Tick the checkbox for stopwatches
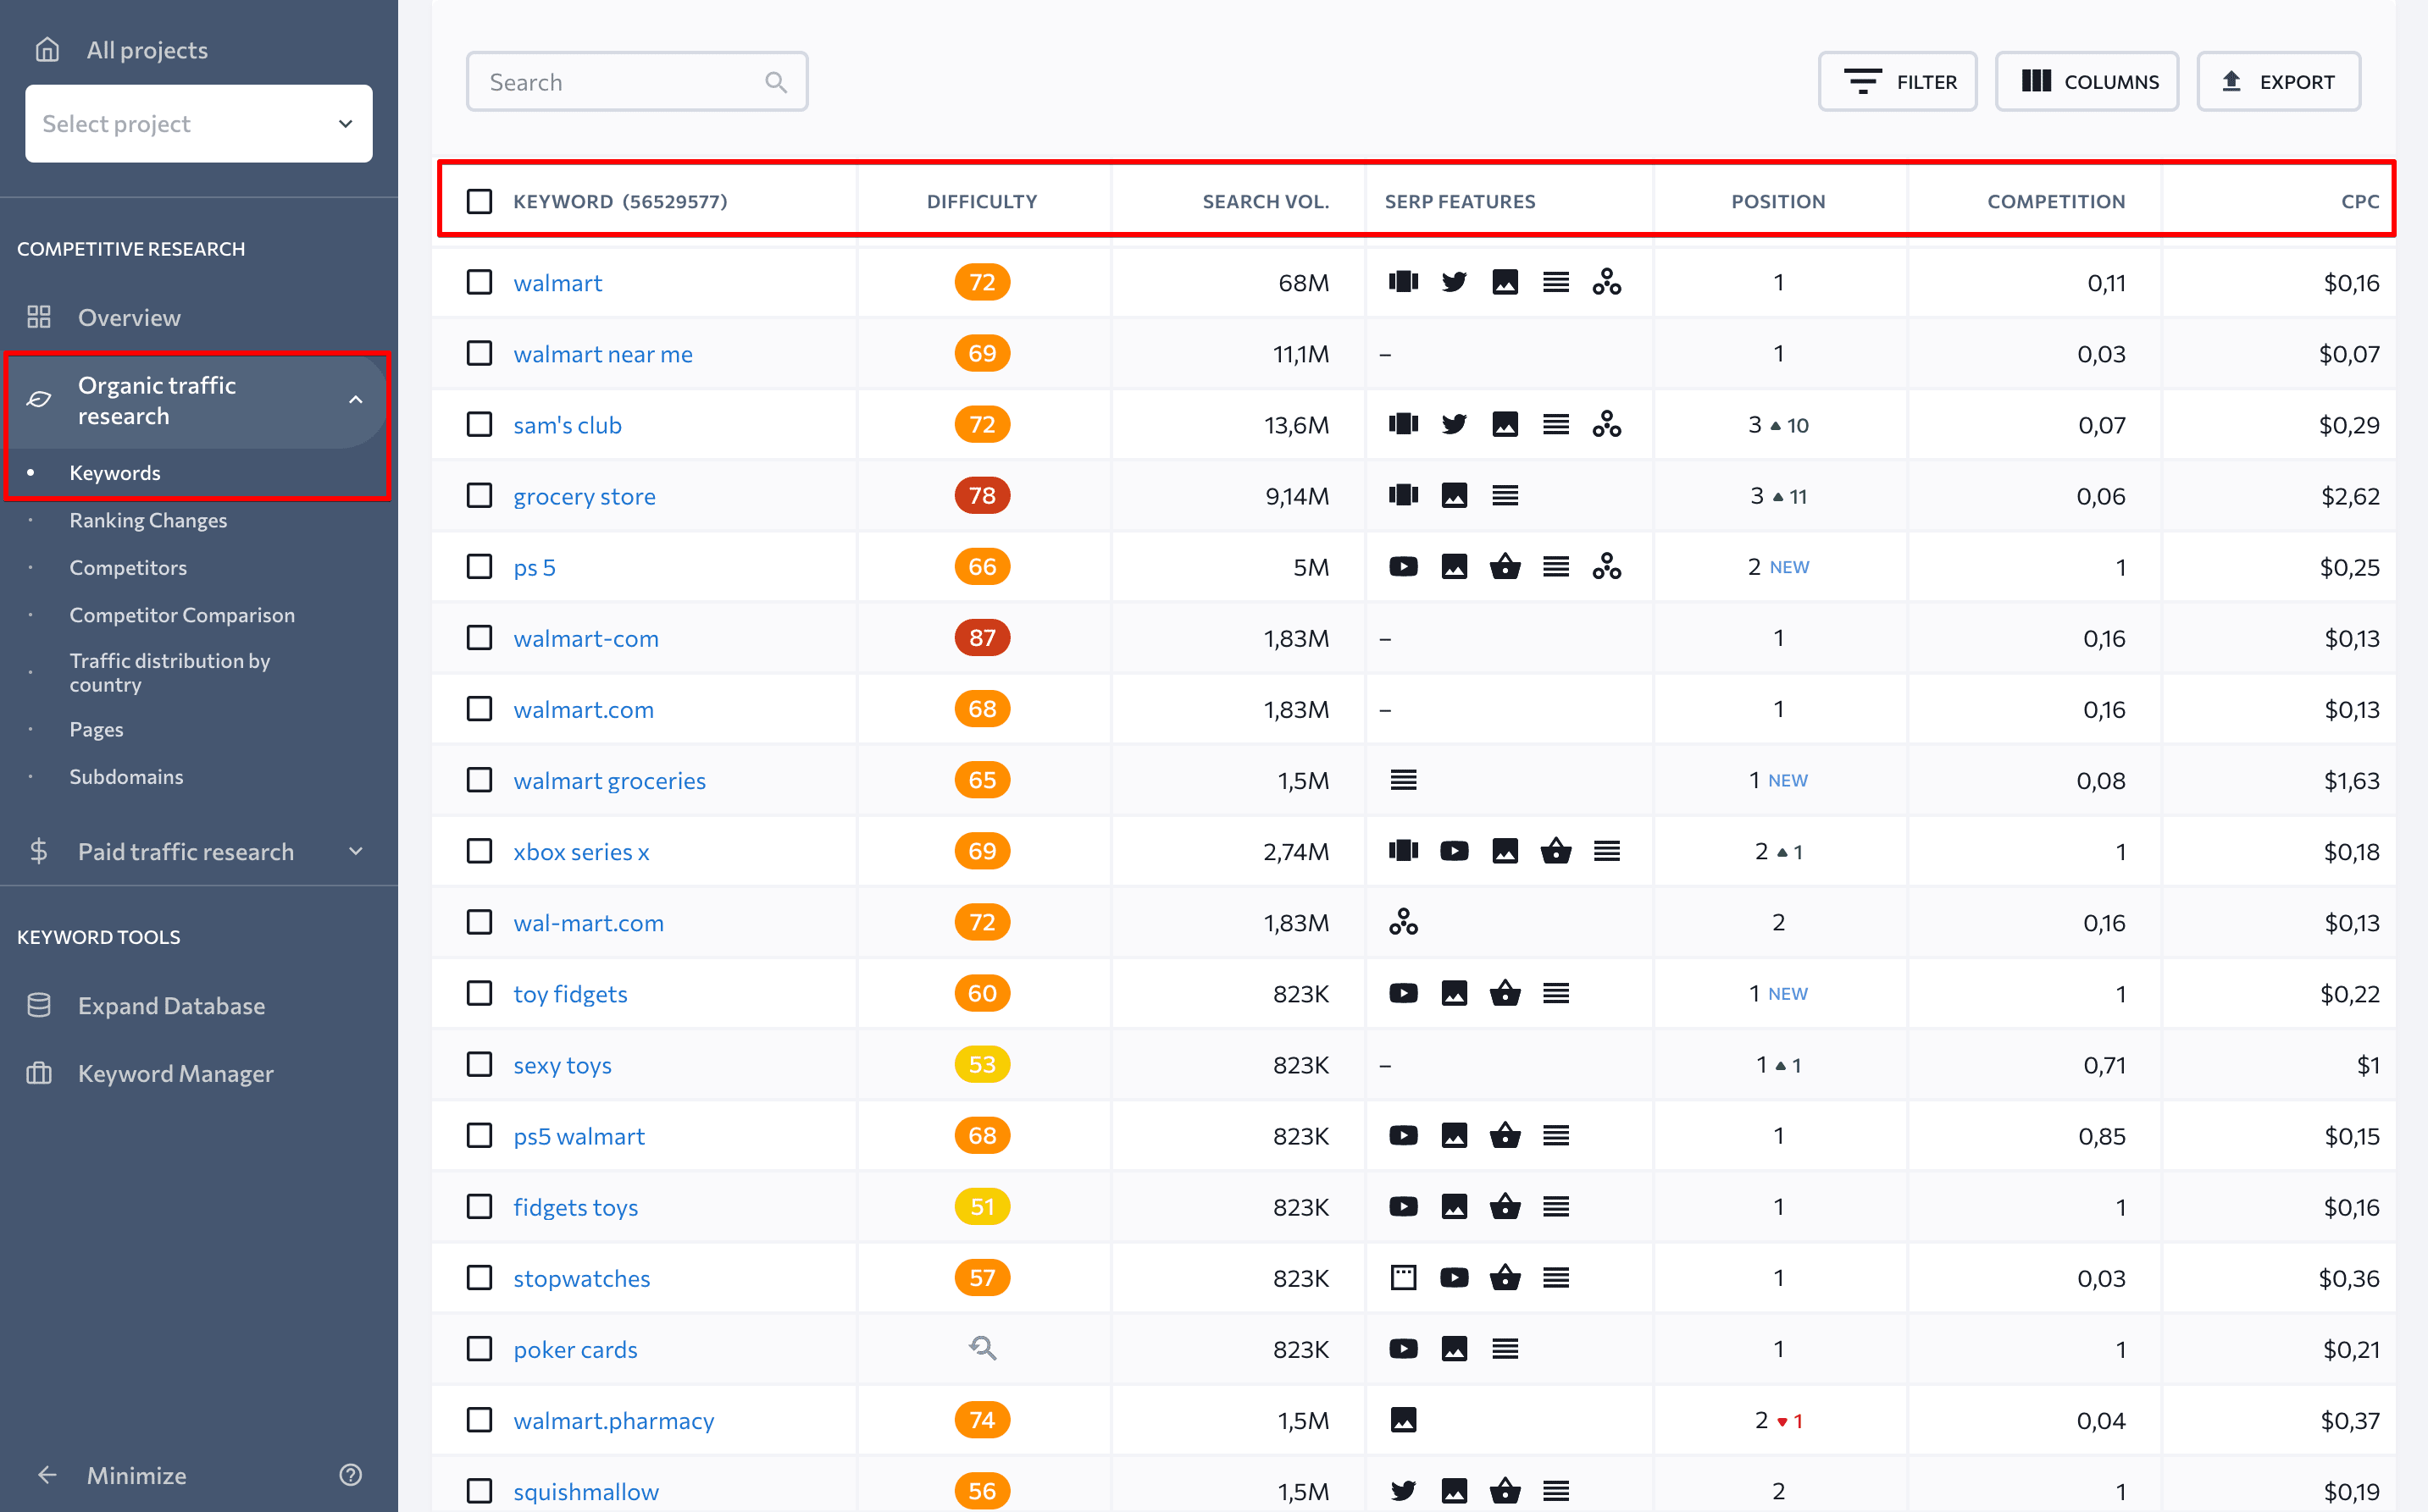The width and height of the screenshot is (2428, 1512). 480,1278
